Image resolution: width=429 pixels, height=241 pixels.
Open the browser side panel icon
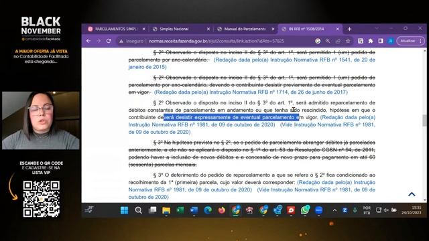coord(381,41)
